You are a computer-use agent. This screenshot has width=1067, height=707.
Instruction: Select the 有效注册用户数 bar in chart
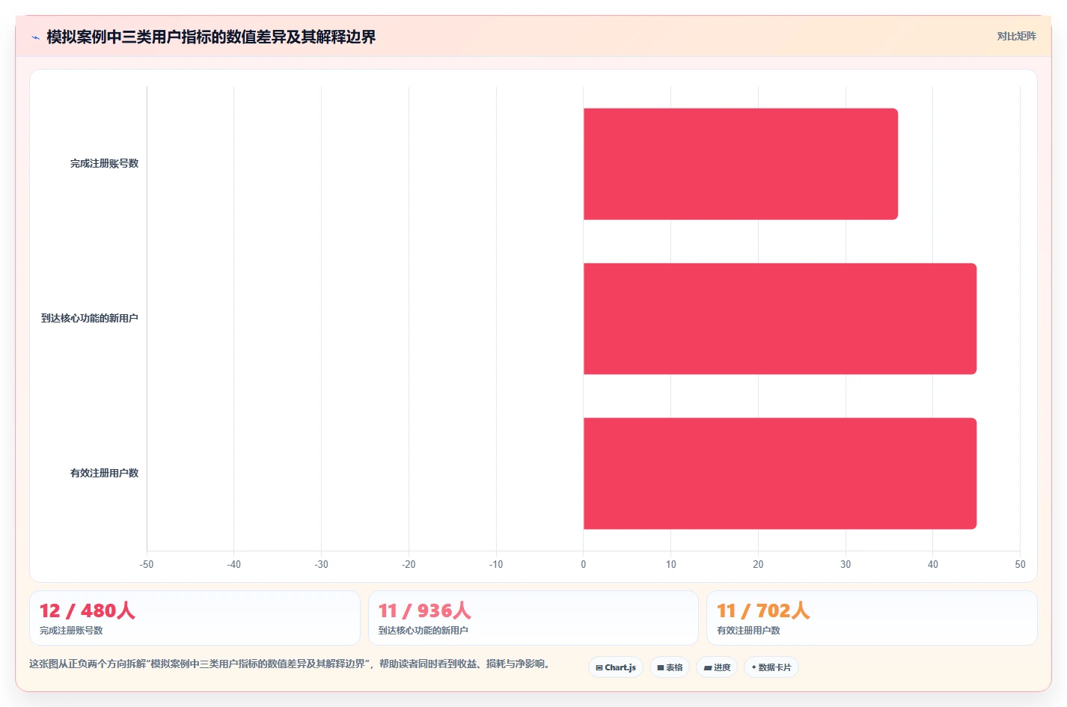pos(780,474)
